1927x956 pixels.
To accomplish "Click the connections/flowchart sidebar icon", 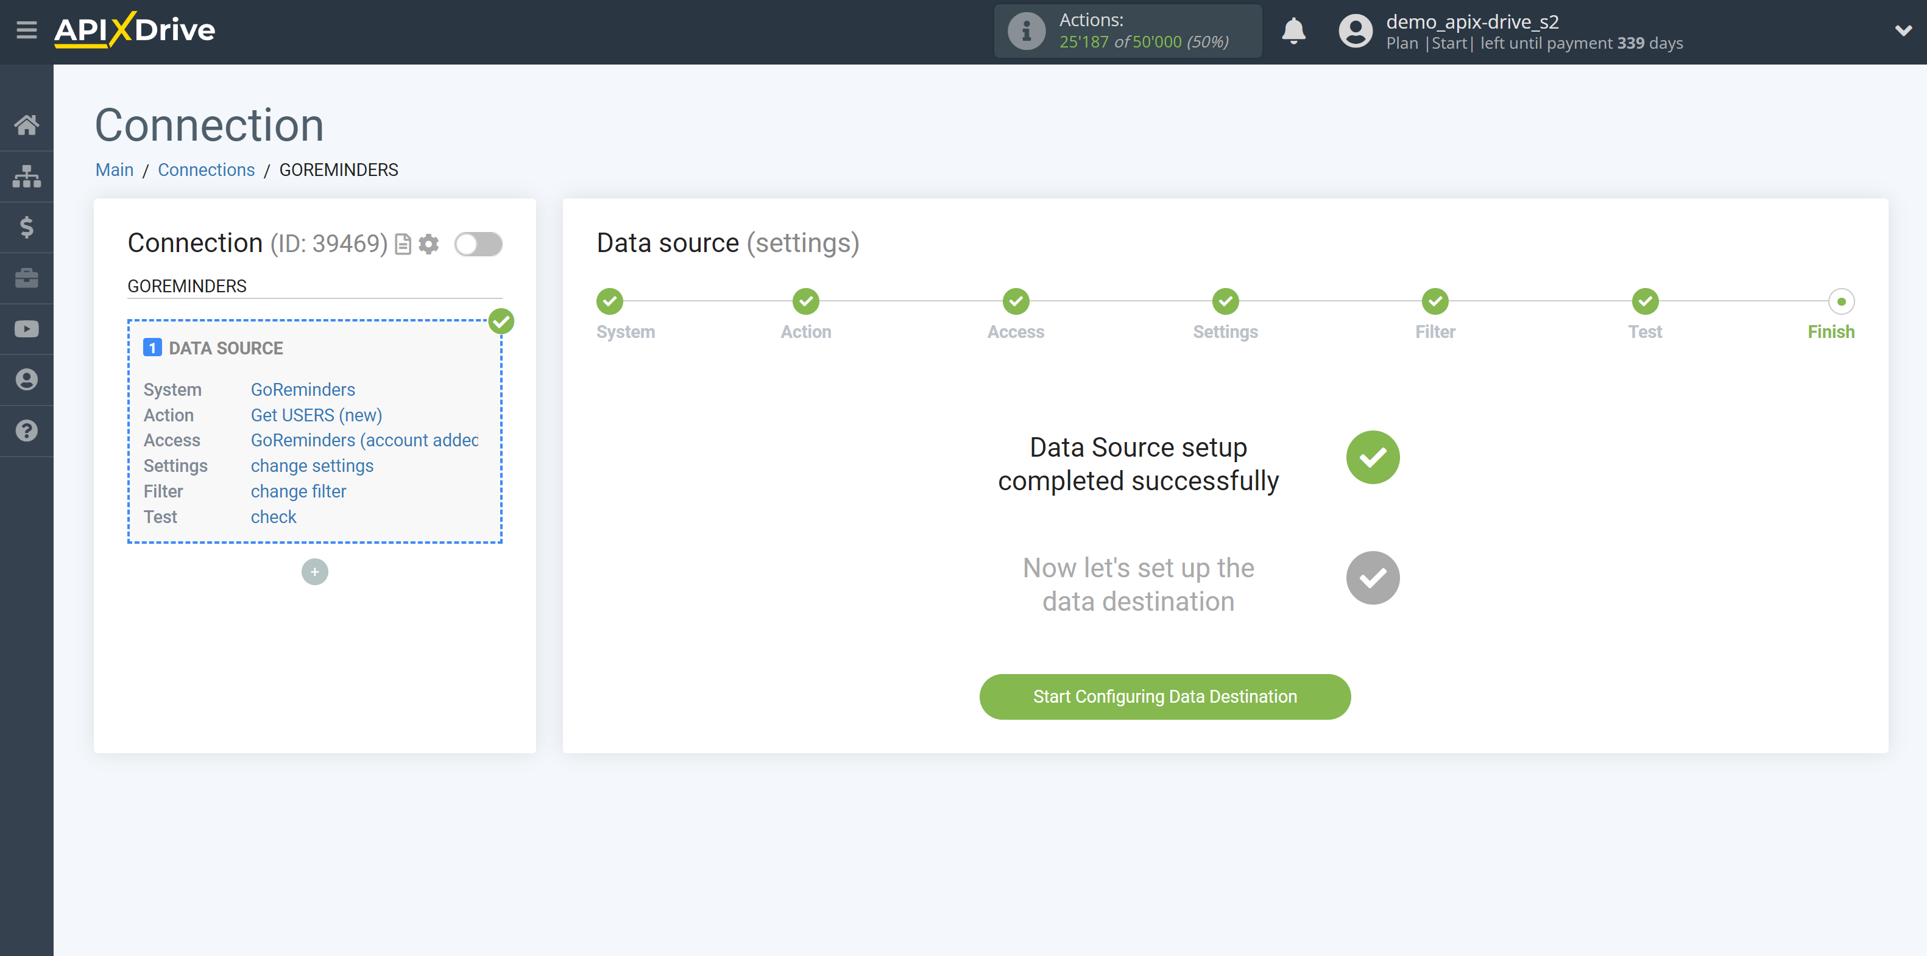I will click(x=26, y=176).
